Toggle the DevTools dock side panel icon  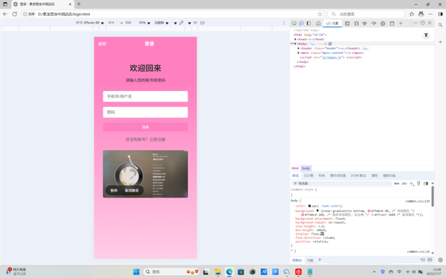coord(309,23)
